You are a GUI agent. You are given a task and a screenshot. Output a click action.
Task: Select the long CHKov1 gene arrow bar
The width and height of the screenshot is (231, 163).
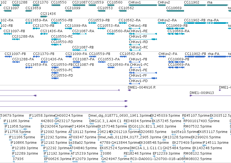pyautogui.click(x=143, y=5)
